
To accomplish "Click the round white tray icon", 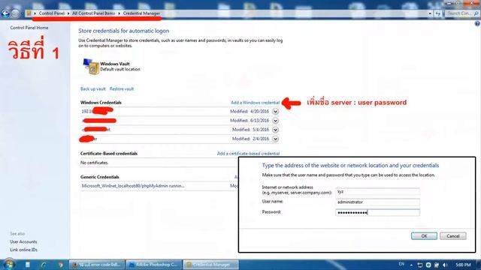I will [428, 265].
